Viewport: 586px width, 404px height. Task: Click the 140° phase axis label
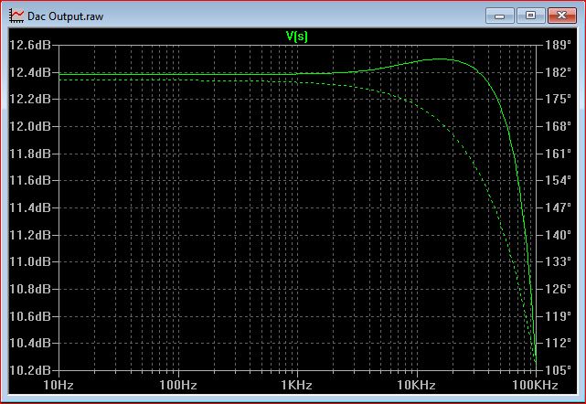[x=559, y=235]
